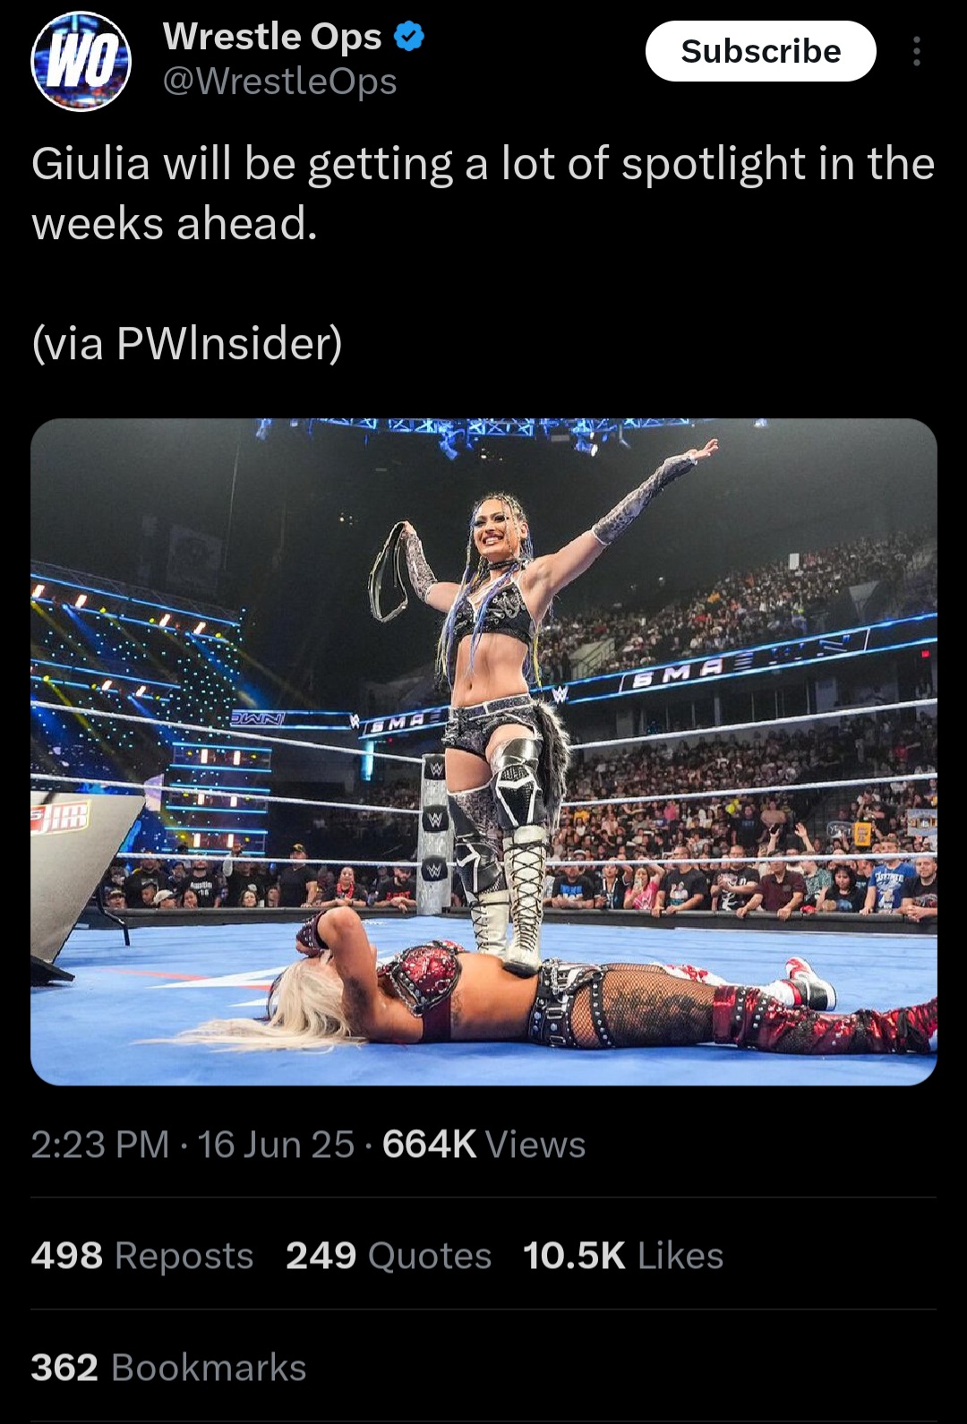Click the WWE logo turnbuckle pads in photo
967x1424 pixels.
pyautogui.click(x=435, y=819)
